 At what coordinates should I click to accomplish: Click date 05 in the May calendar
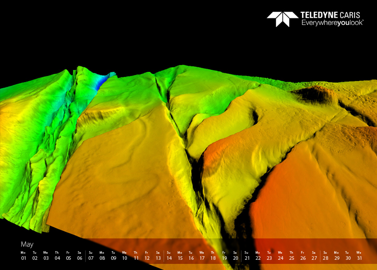pyautogui.click(x=69, y=258)
